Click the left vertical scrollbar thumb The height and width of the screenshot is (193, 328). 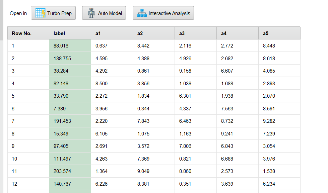pyautogui.click(x=1, y=20)
